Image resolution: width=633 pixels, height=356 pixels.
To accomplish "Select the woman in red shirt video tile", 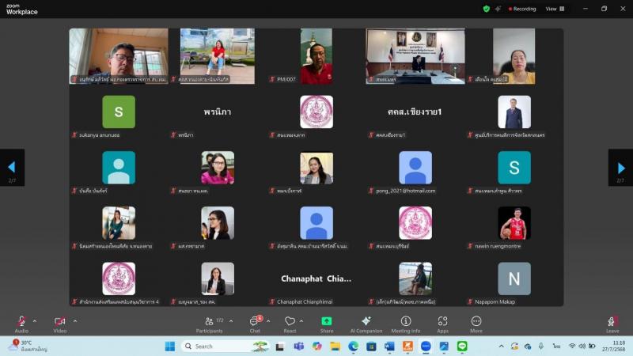I will click(x=218, y=55).
